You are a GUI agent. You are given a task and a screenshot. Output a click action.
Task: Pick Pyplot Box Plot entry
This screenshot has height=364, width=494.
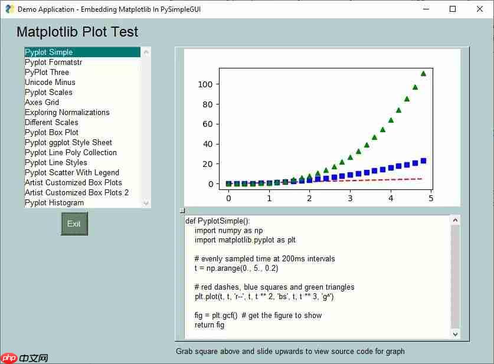82,132
